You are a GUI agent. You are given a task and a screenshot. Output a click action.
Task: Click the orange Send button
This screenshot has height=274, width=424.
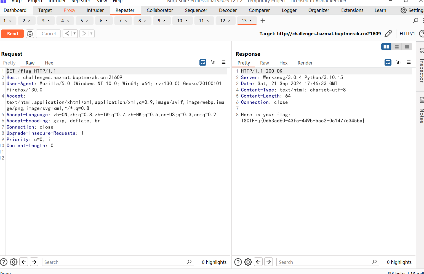(x=12, y=34)
